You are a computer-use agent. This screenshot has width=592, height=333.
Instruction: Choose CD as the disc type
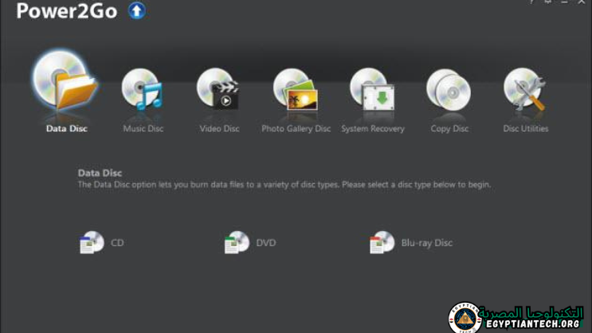[102, 242]
